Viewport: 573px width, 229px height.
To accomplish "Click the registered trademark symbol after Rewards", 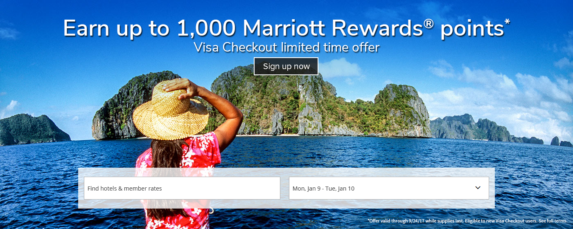I will pos(429,24).
